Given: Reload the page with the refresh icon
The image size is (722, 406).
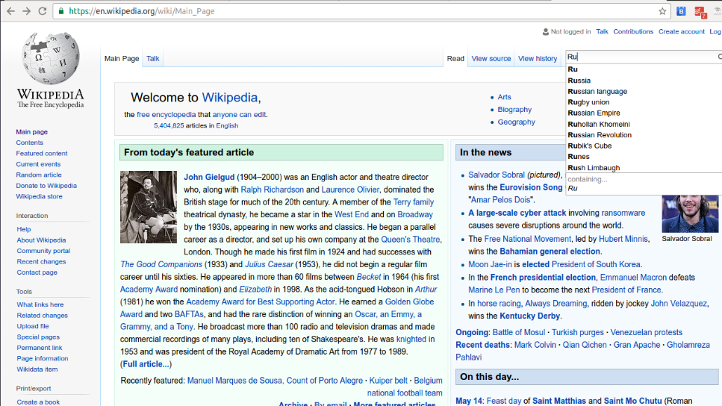Looking at the screenshot, I should pyautogui.click(x=43, y=11).
